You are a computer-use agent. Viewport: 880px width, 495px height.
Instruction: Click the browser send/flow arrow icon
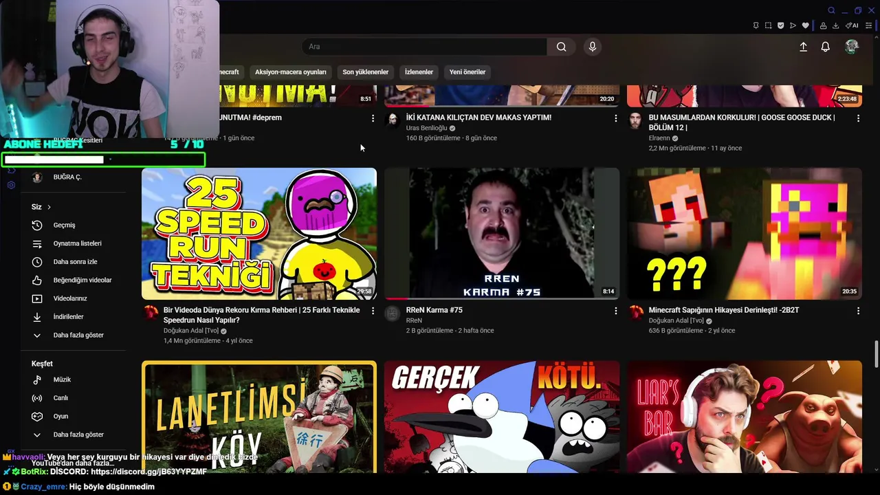tap(793, 25)
